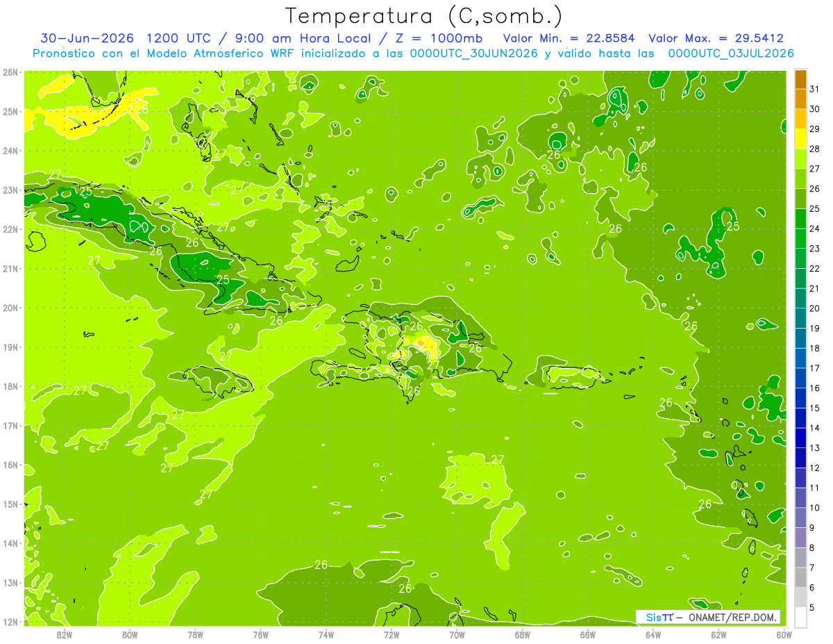This screenshot has height=644, width=833.
Task: Click the dark green 24–25 legend swatch
Action: tap(800, 218)
